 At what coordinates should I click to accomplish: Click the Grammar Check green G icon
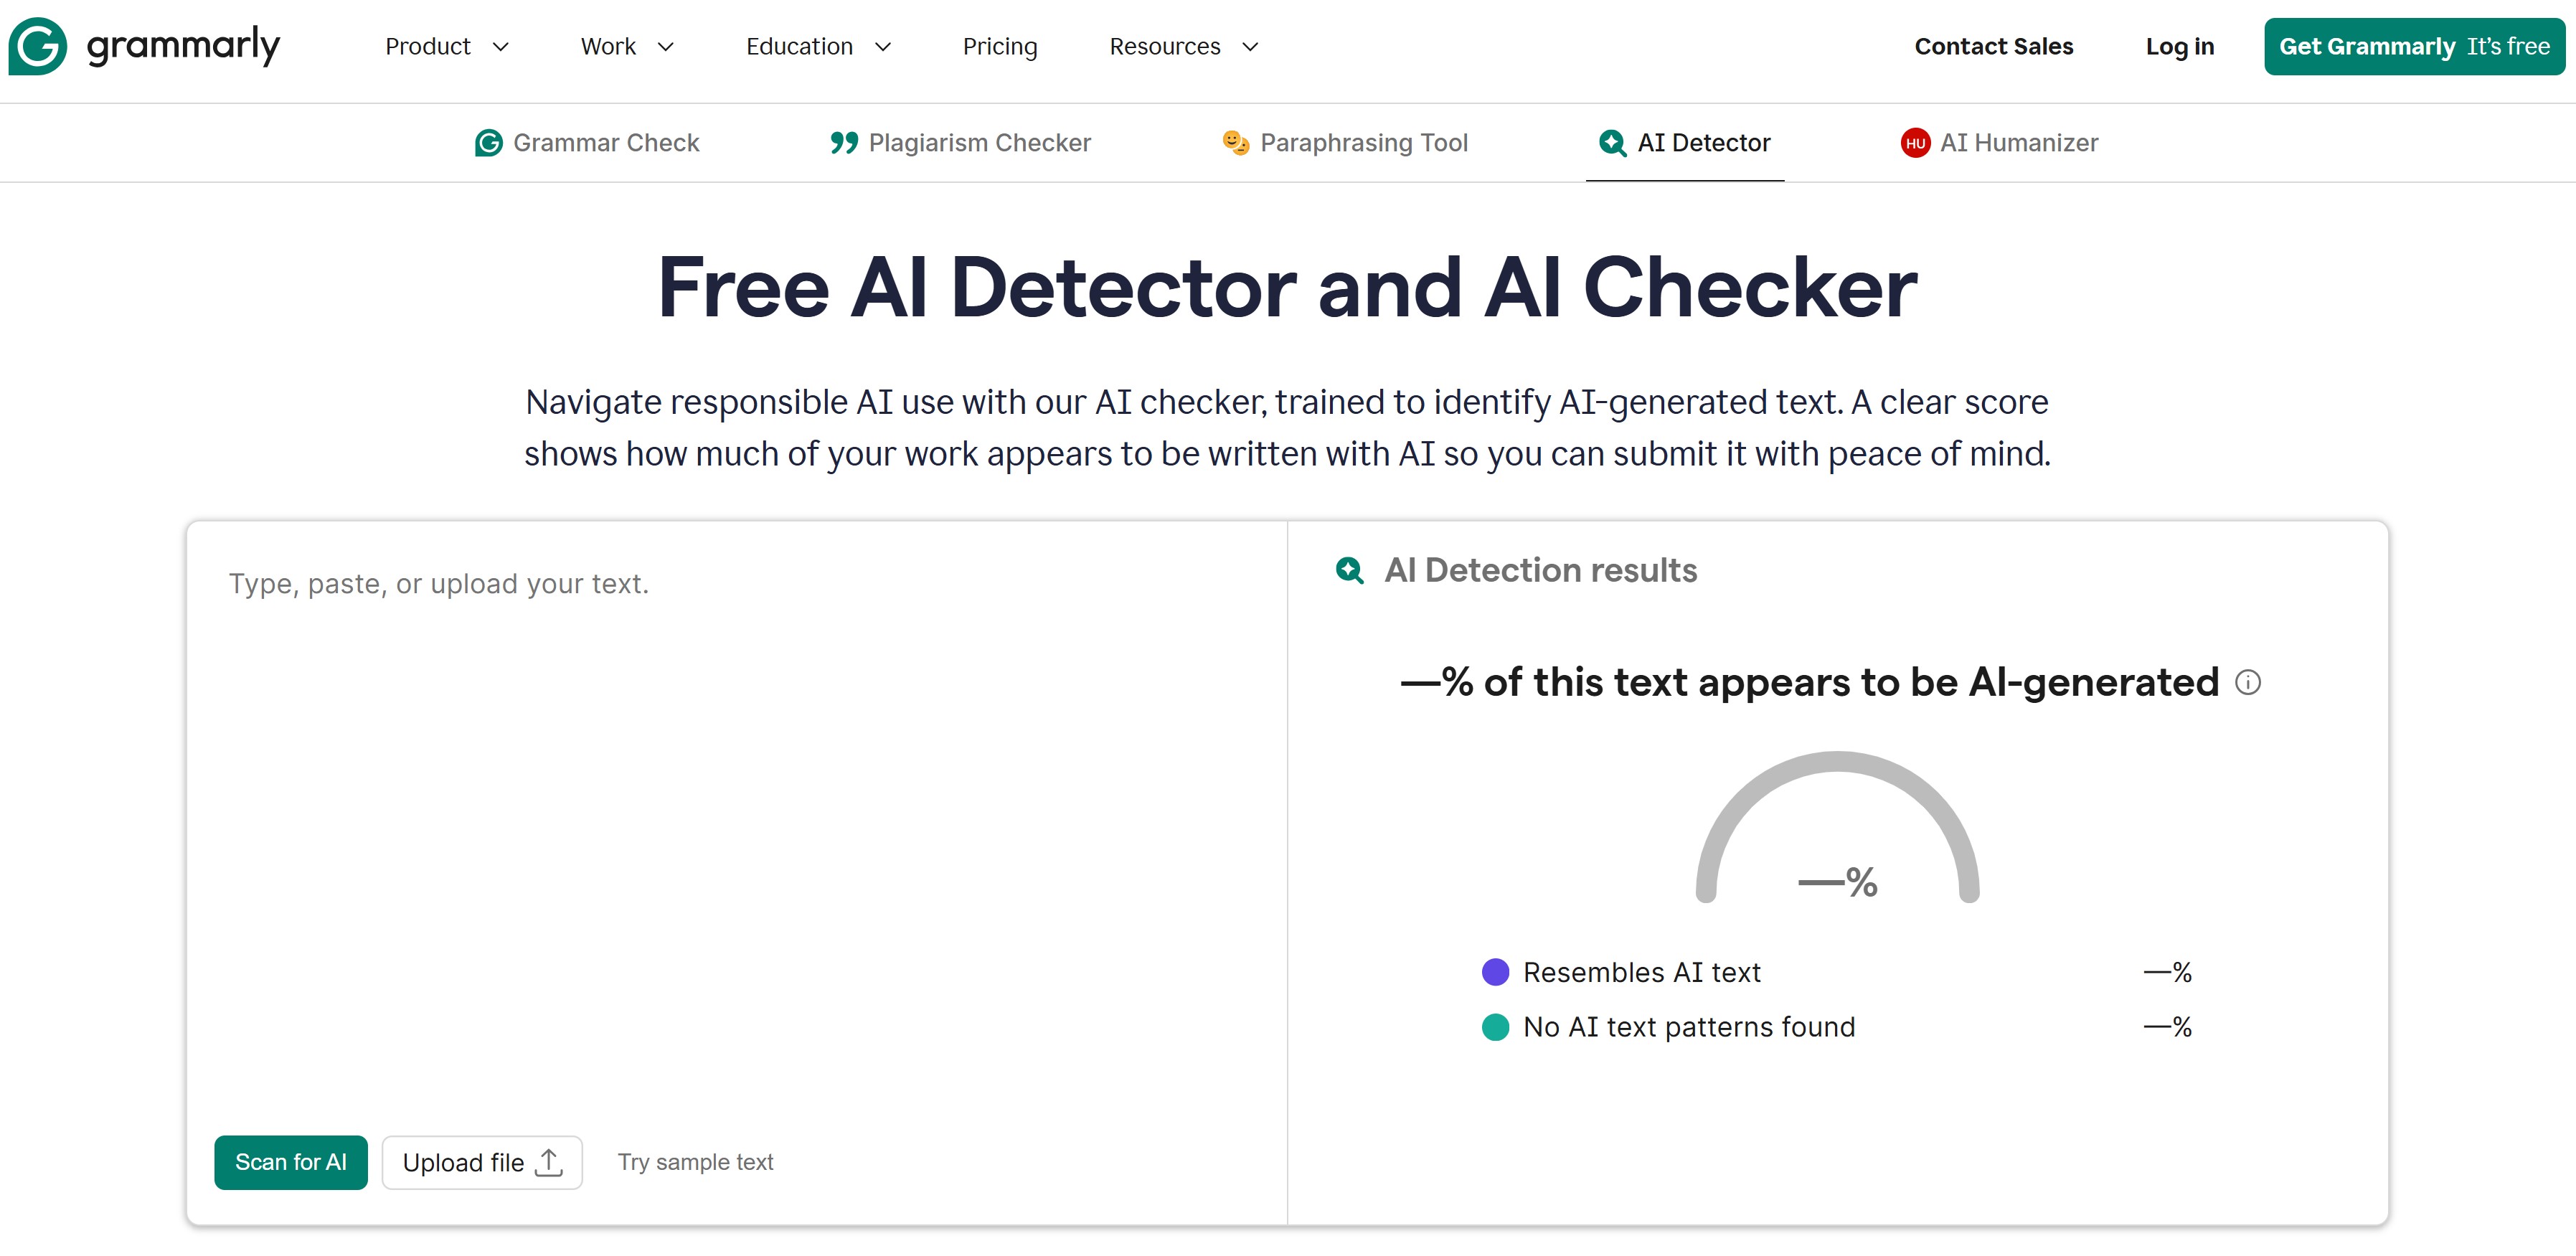tap(488, 143)
